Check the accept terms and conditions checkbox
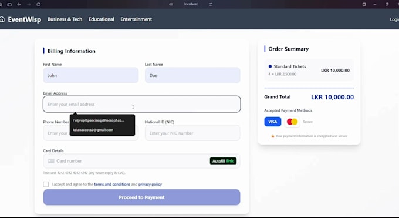 click(x=46, y=184)
